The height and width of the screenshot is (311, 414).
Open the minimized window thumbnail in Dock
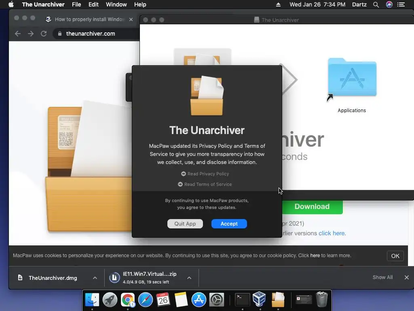pyautogui.click(x=303, y=299)
